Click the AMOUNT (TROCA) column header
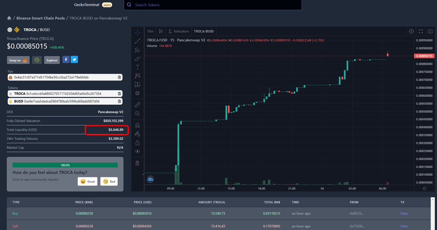The image size is (437, 230). 211,202
